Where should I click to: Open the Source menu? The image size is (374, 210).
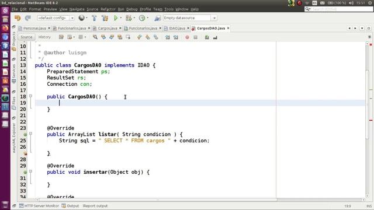coord(92,9)
